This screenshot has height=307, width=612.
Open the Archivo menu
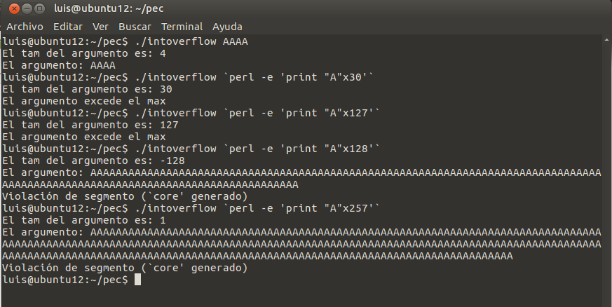pos(25,27)
